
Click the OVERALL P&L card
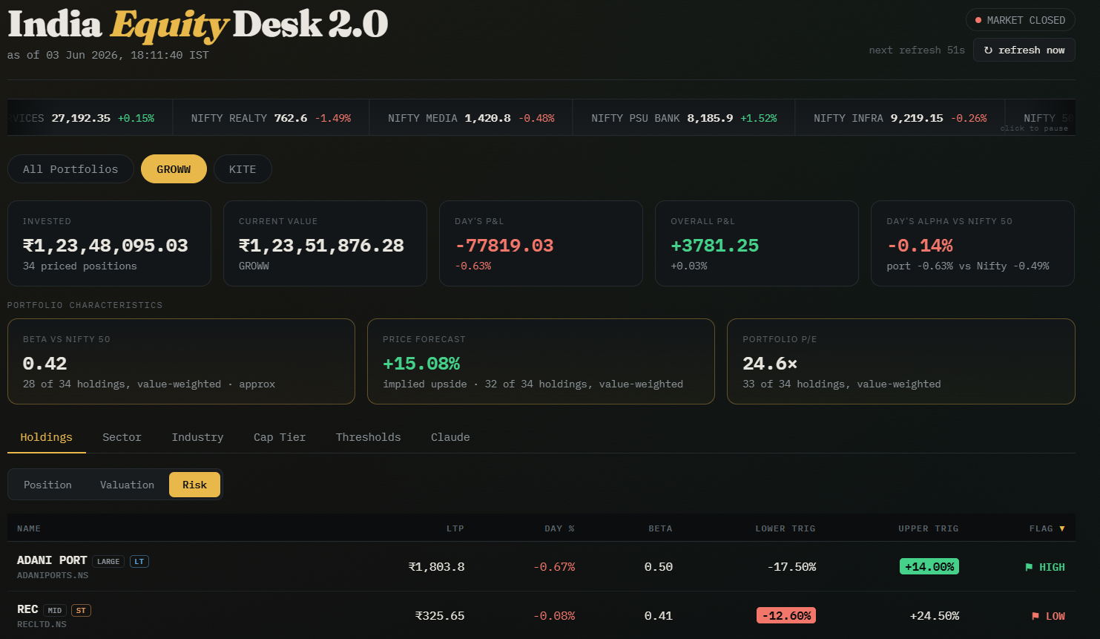757,243
